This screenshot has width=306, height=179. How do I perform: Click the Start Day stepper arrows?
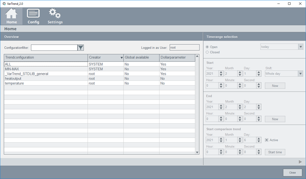pos(259,74)
